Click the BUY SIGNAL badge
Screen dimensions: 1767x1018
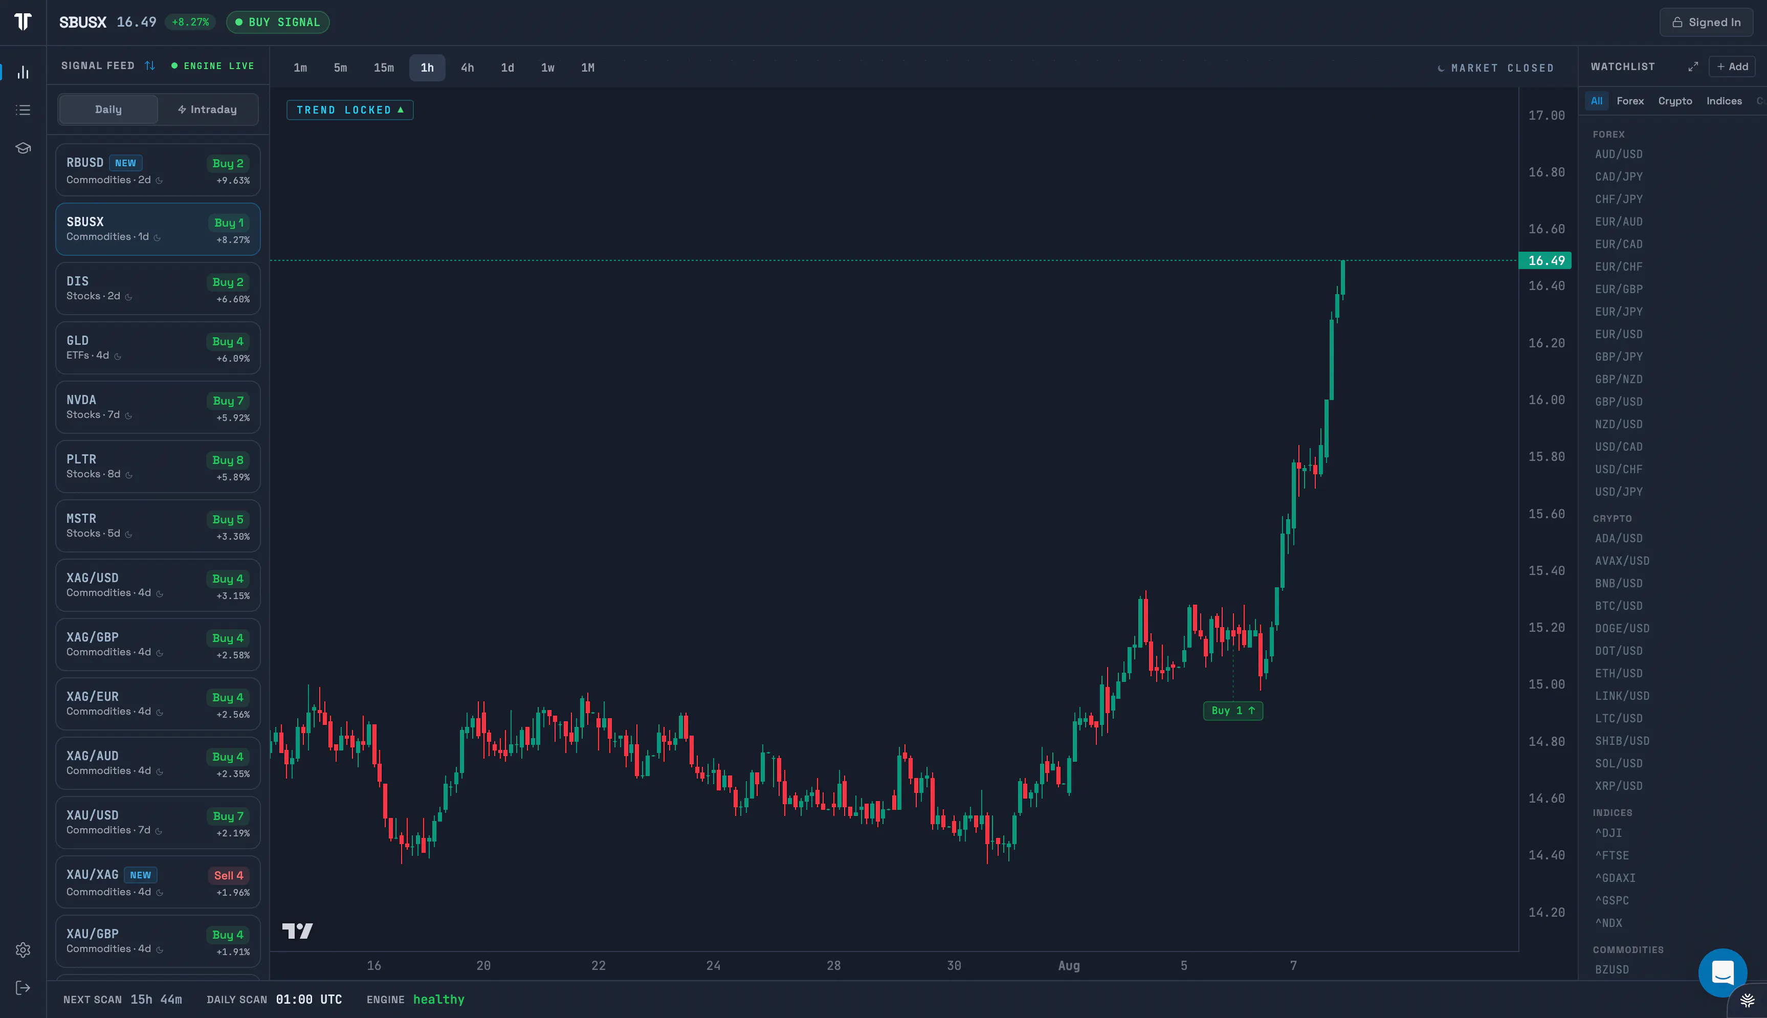(277, 23)
